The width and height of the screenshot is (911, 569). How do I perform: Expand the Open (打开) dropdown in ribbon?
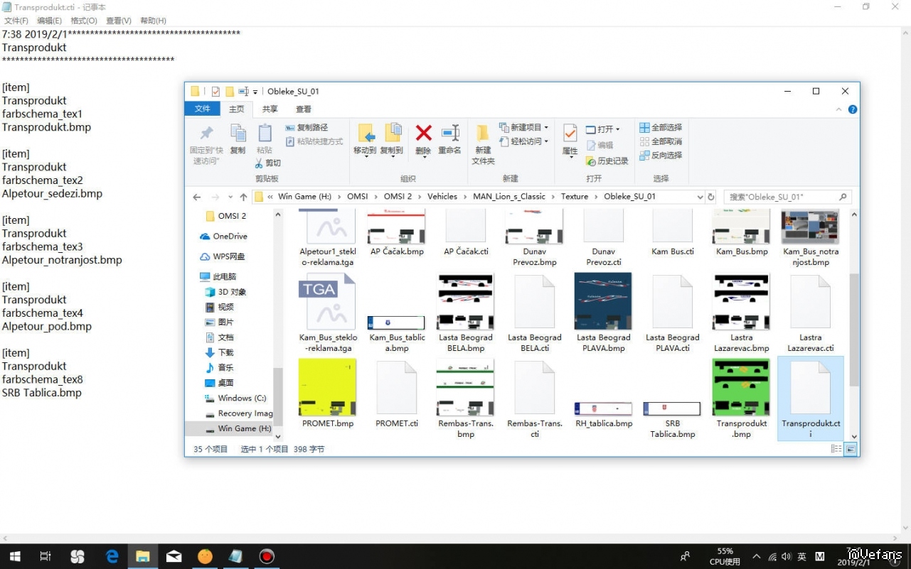point(603,129)
